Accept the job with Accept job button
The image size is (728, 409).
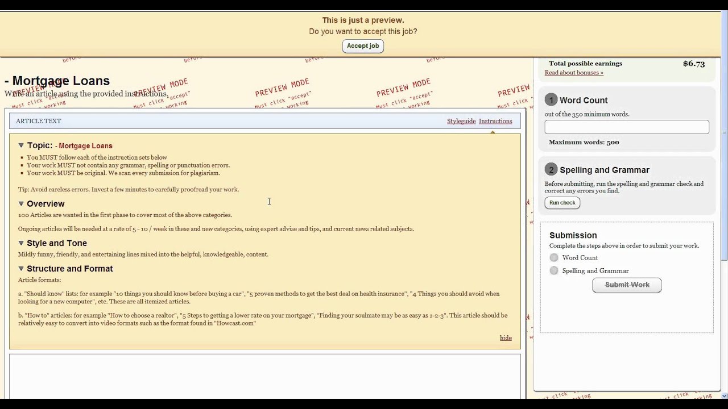363,46
